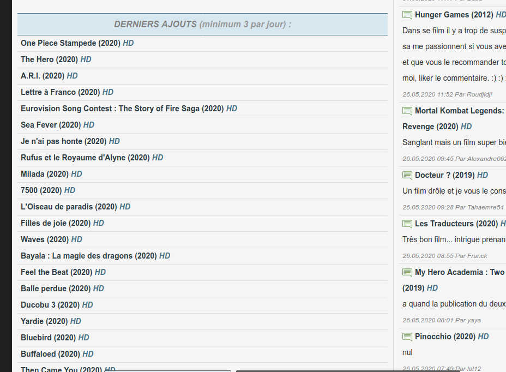The height and width of the screenshot is (372, 506).
Task: Open Milada (2020) film link
Action: click(x=51, y=174)
